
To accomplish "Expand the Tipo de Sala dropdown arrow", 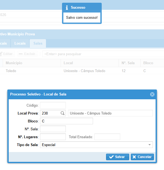I will point(149,145).
